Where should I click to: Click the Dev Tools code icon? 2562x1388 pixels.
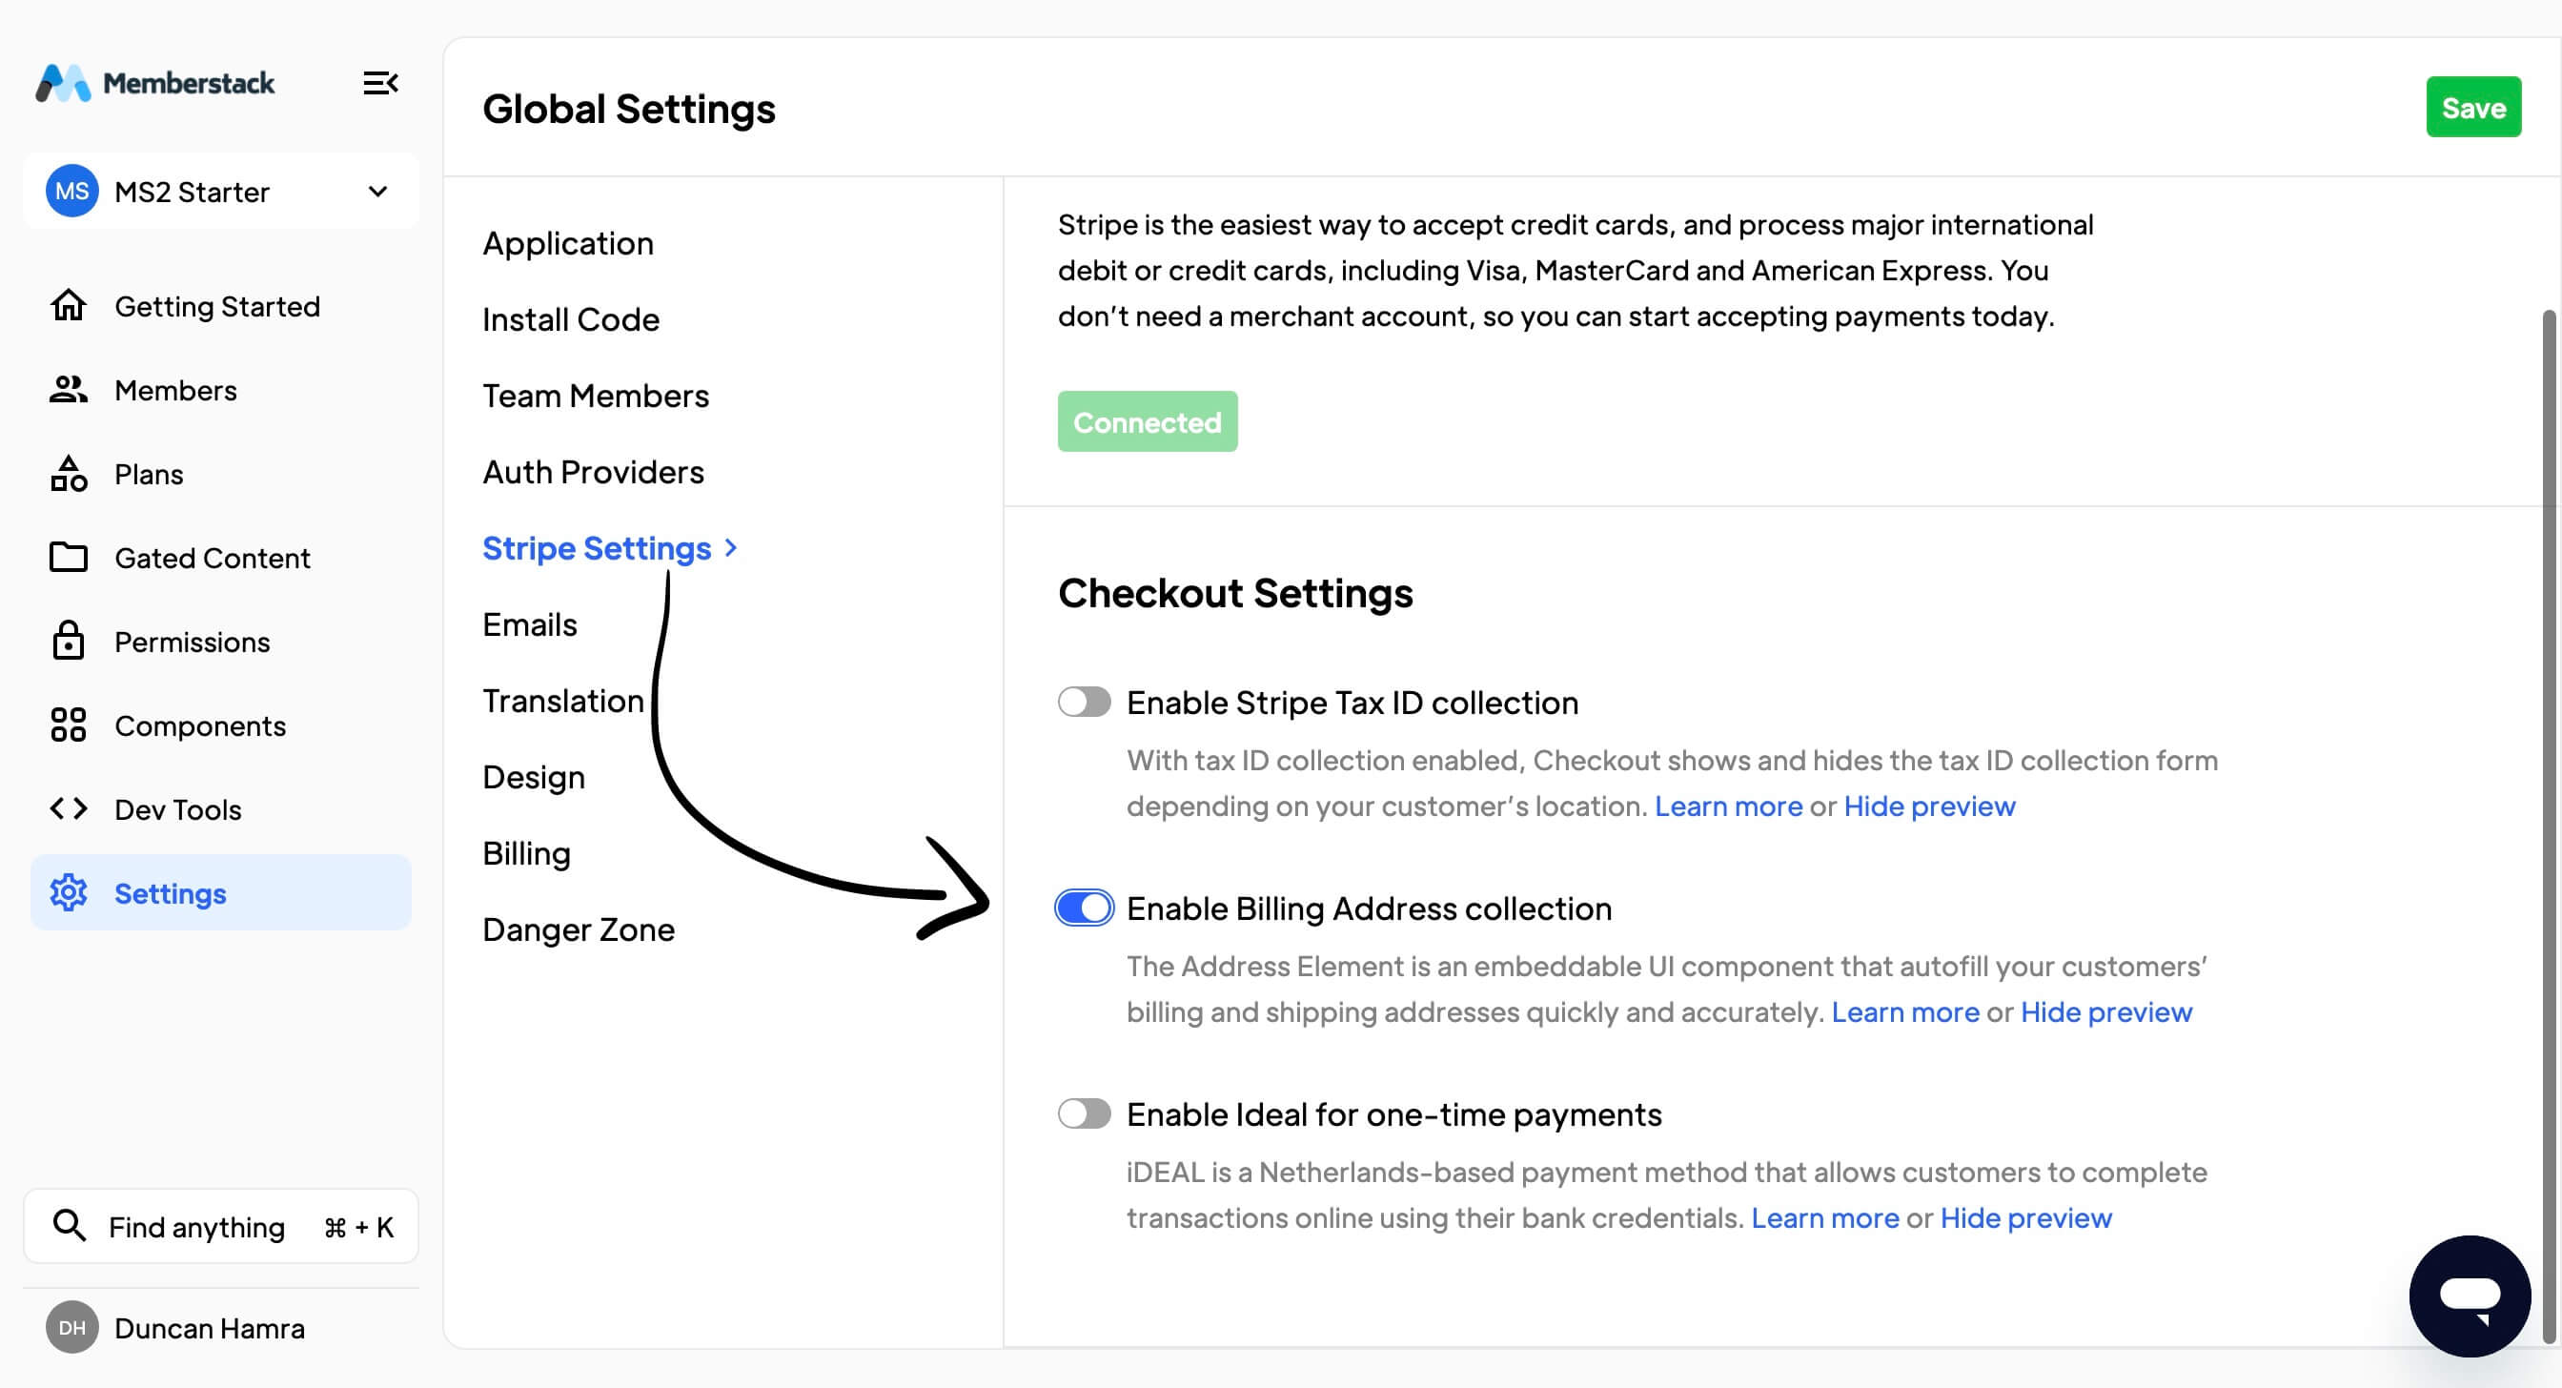pyautogui.click(x=69, y=809)
